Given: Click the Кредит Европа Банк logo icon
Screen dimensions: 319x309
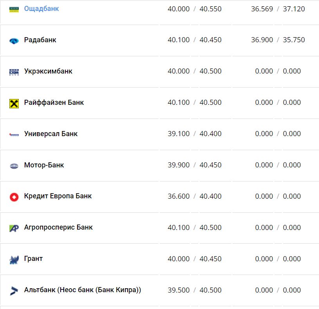Looking at the screenshot, I should (14, 197).
